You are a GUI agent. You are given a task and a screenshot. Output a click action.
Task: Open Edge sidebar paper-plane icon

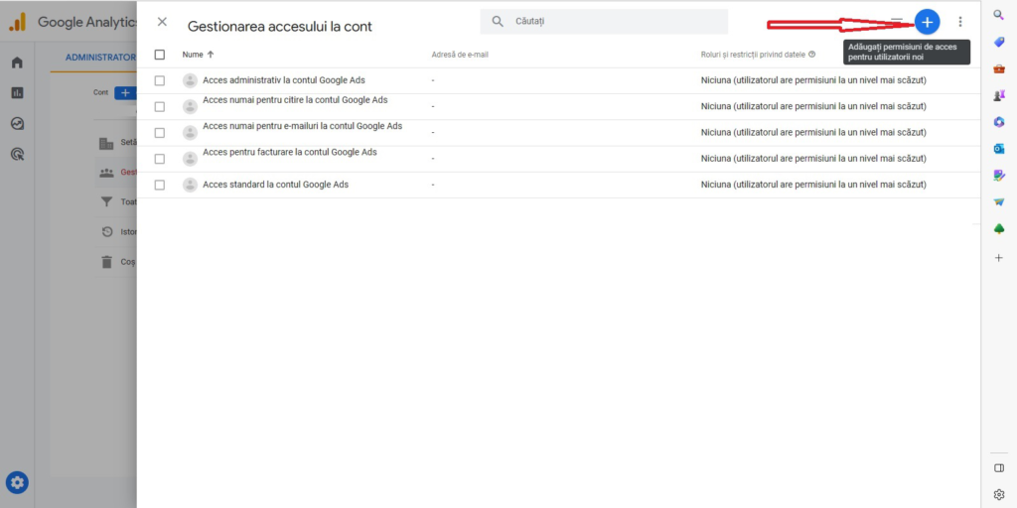999,202
